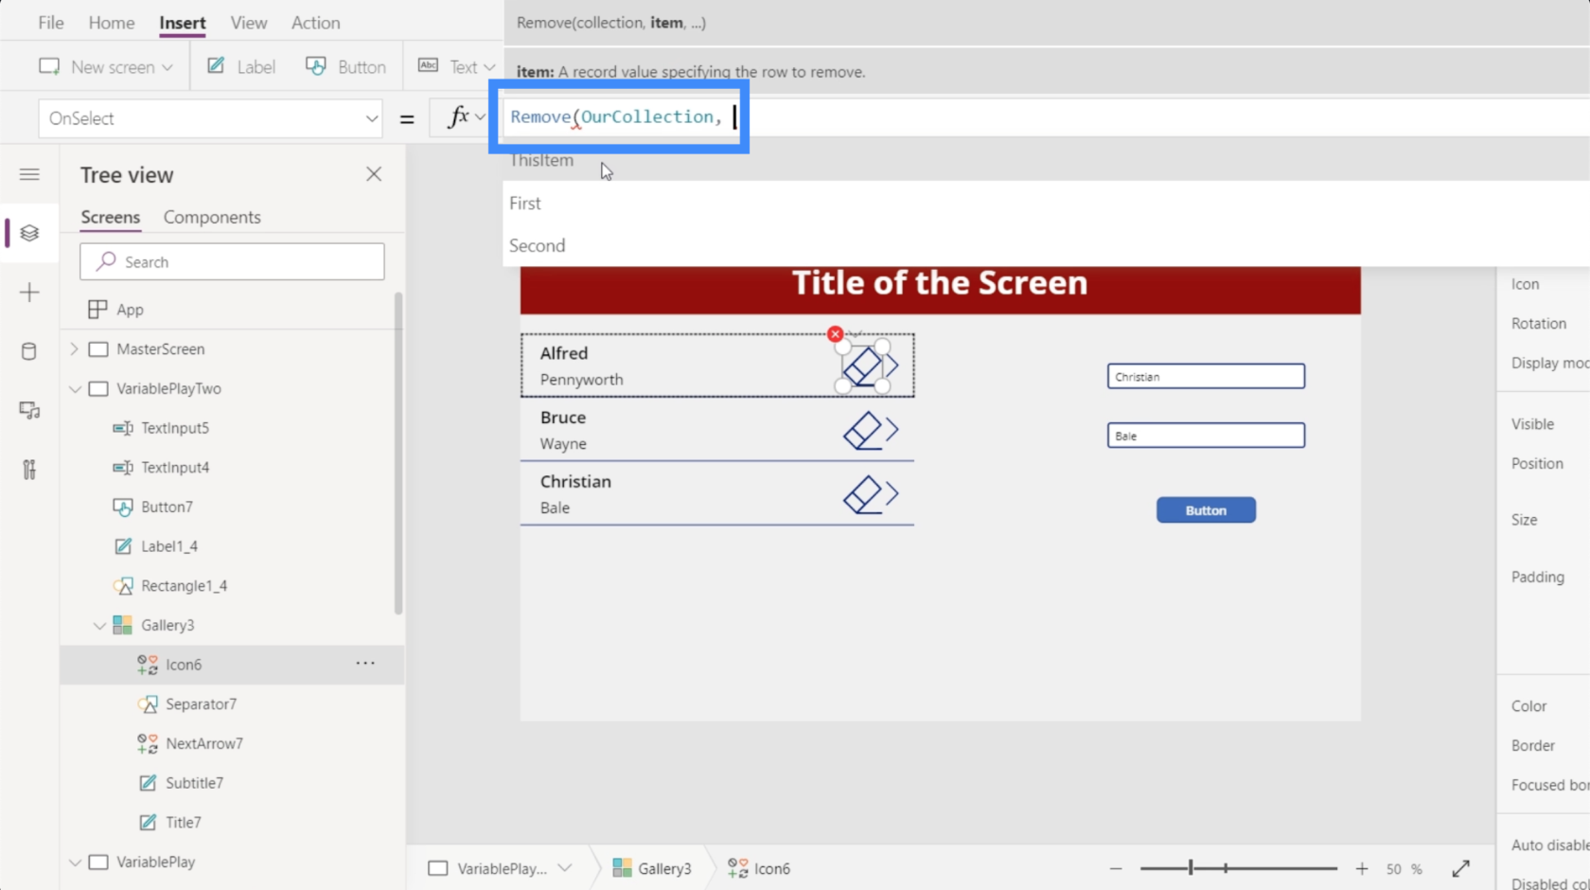Open the Media icon in sidebar
The image size is (1590, 890).
[29, 410]
